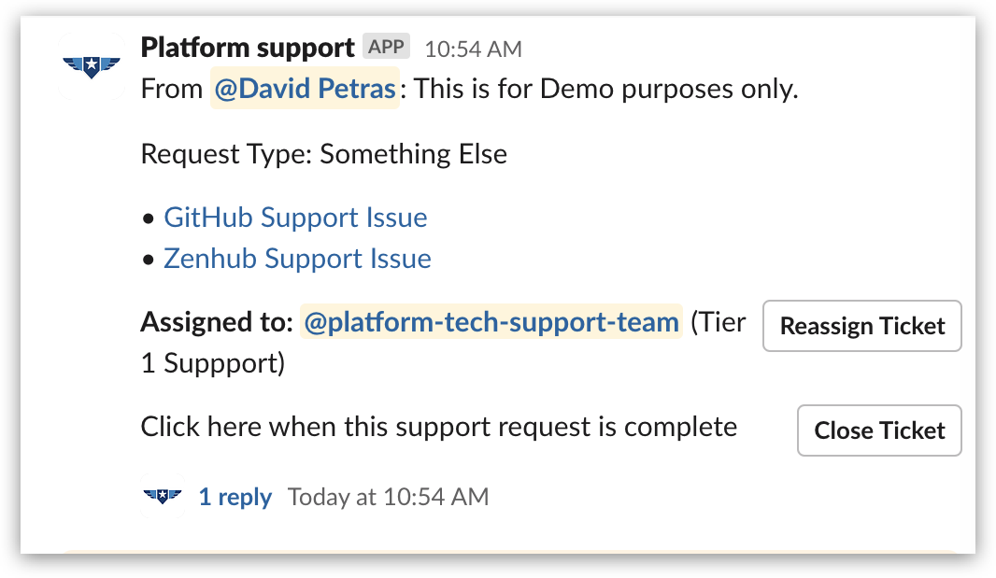Click the bullet next to Zenhub Support Issue
The height and width of the screenshot is (578, 996).
click(x=148, y=259)
